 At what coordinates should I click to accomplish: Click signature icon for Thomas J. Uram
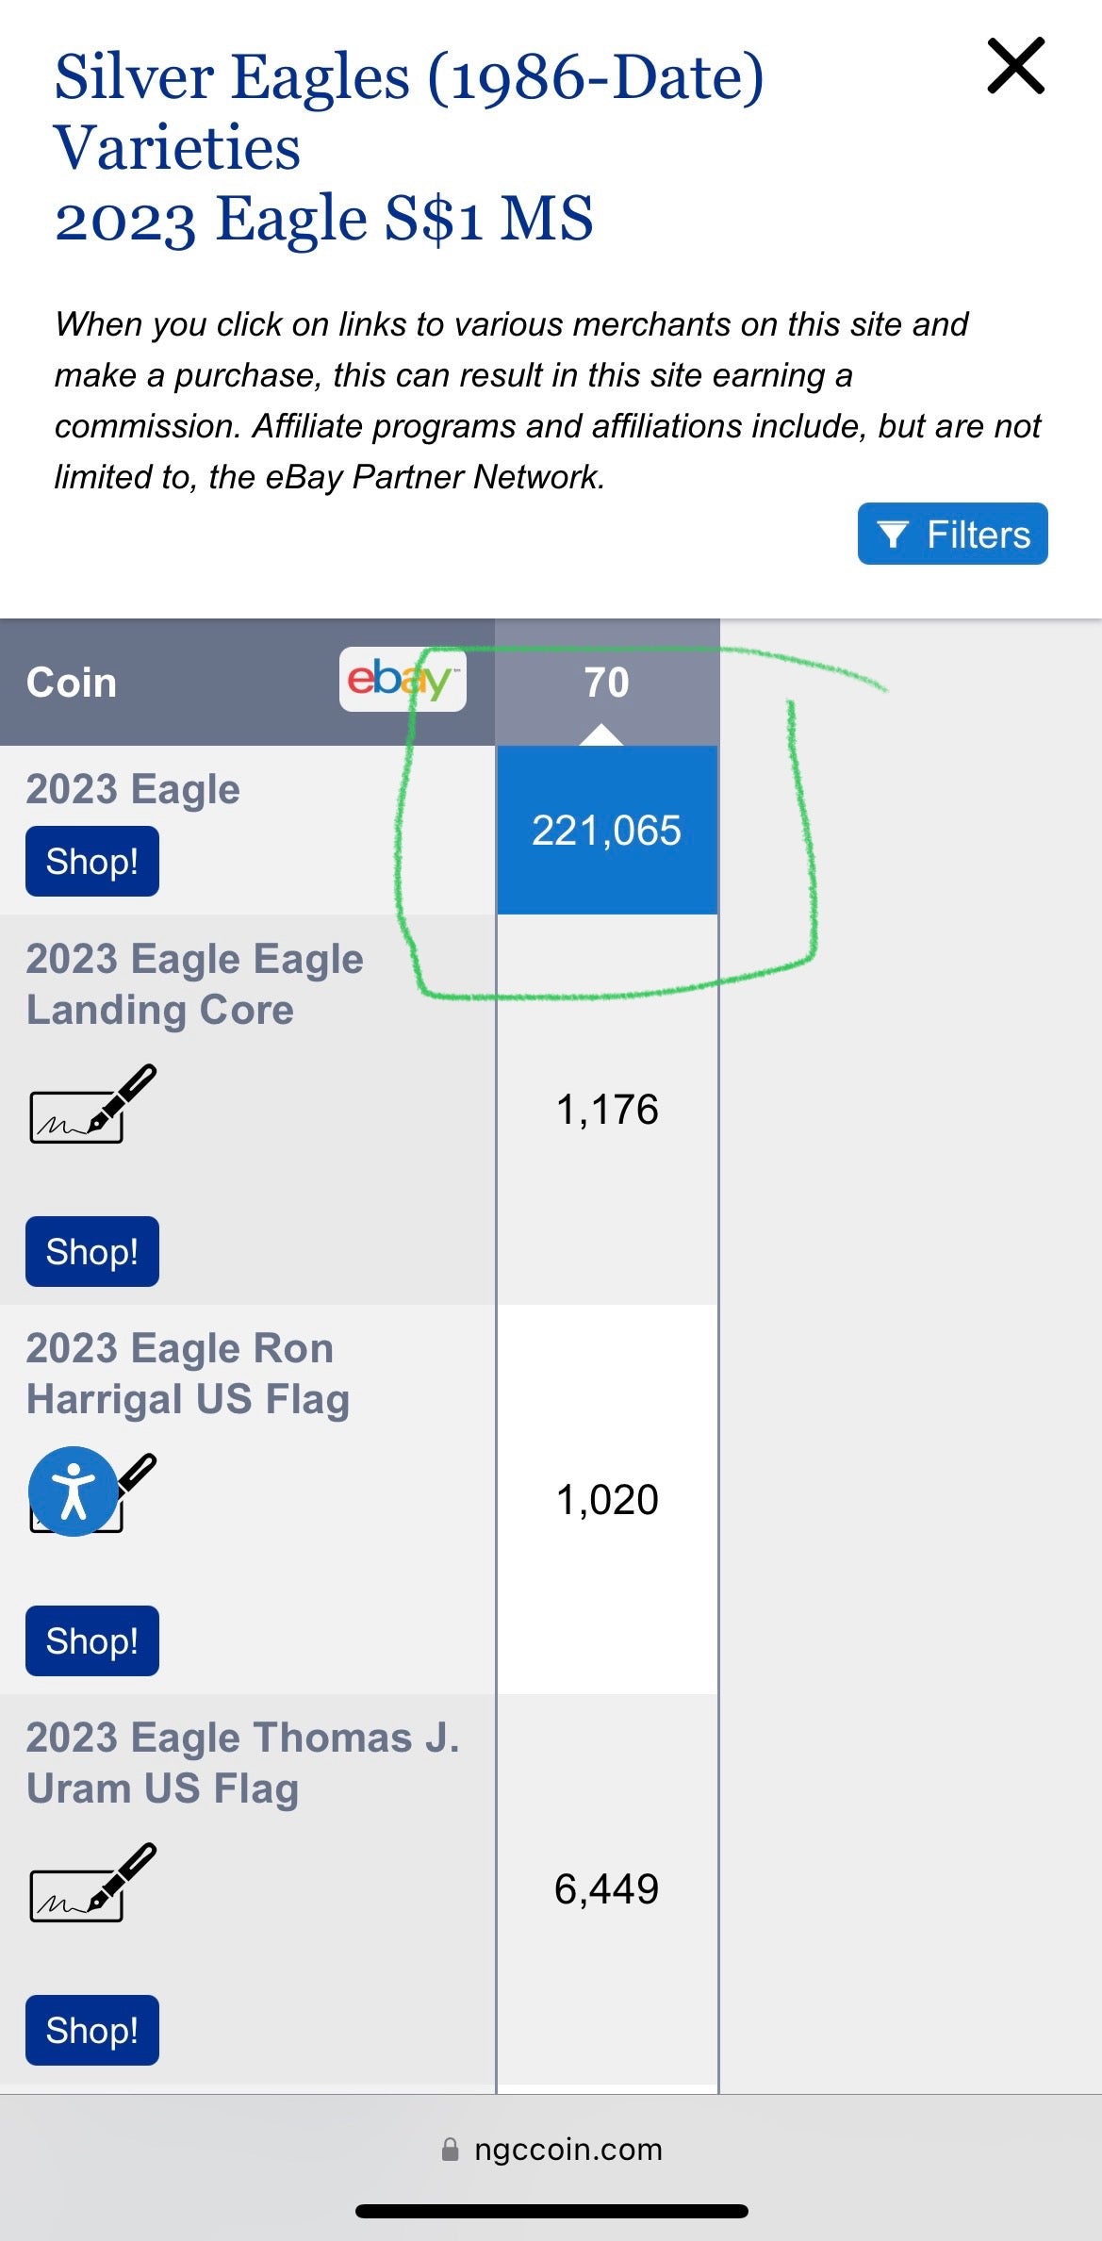tap(92, 1883)
